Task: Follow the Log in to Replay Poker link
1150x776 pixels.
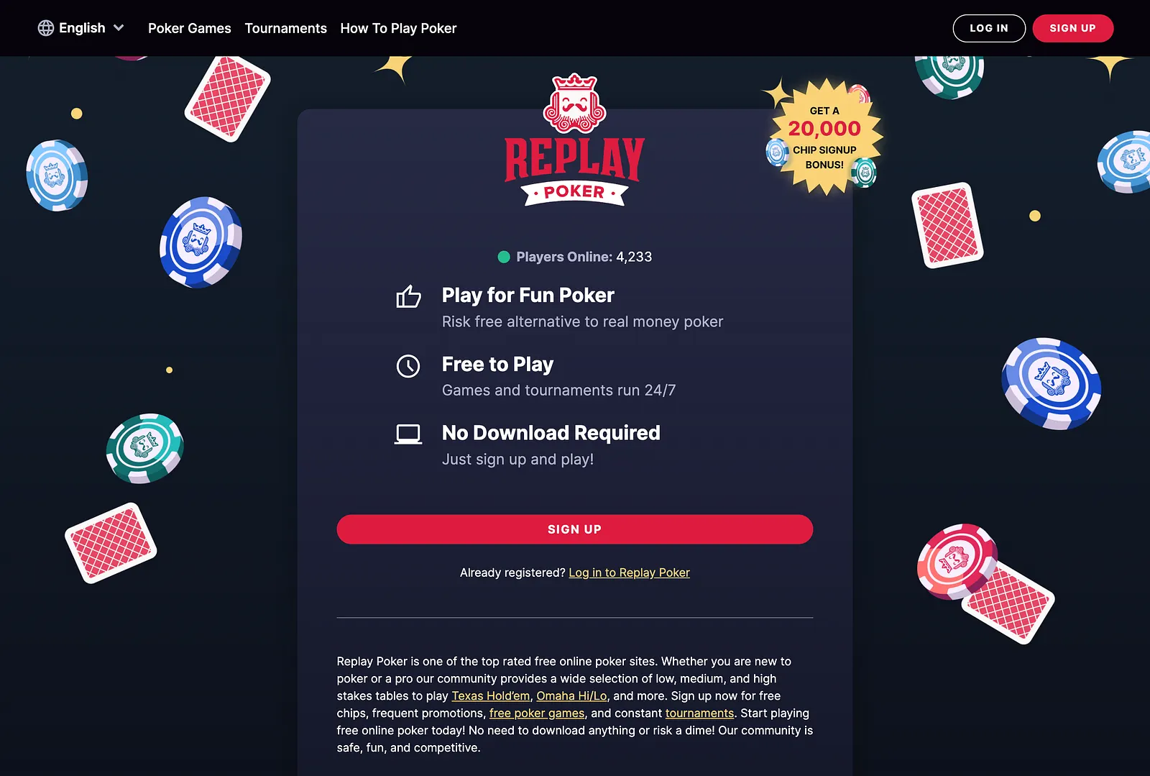Action: coord(629,572)
